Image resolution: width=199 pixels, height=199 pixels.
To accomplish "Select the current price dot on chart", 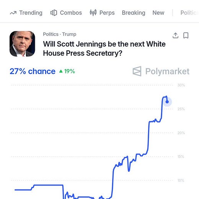I will point(167,102).
